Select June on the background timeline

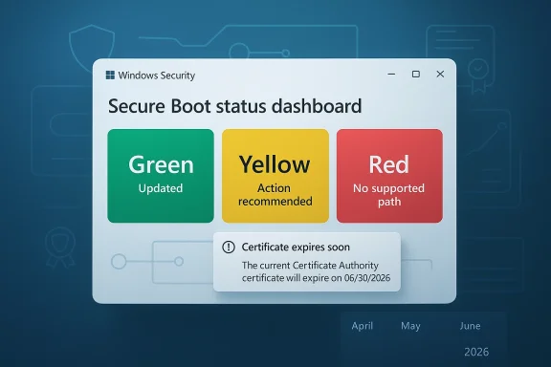(471, 326)
